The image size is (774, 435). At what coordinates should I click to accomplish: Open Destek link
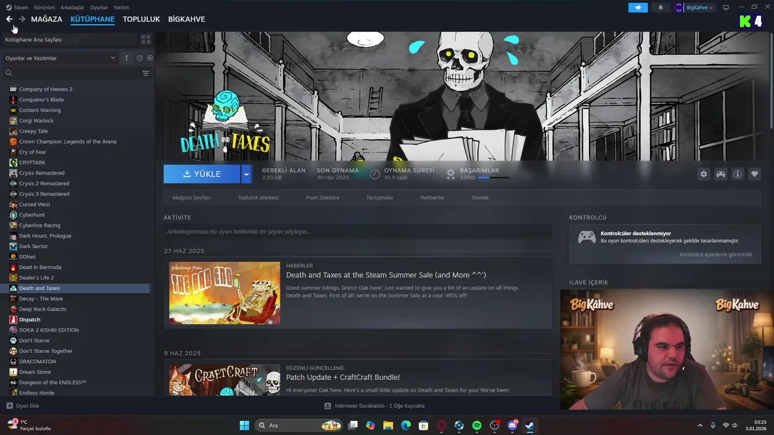point(480,198)
